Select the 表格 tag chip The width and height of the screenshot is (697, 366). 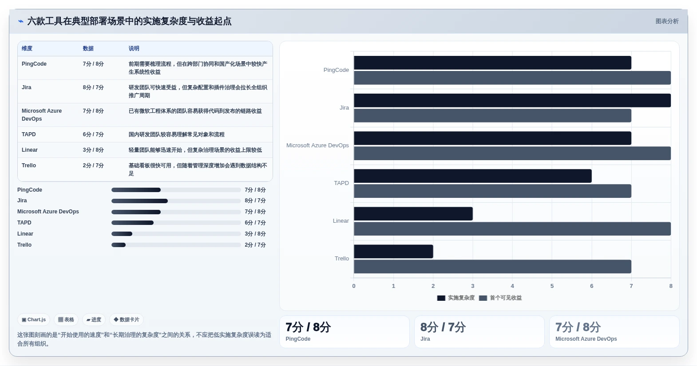[x=66, y=319]
